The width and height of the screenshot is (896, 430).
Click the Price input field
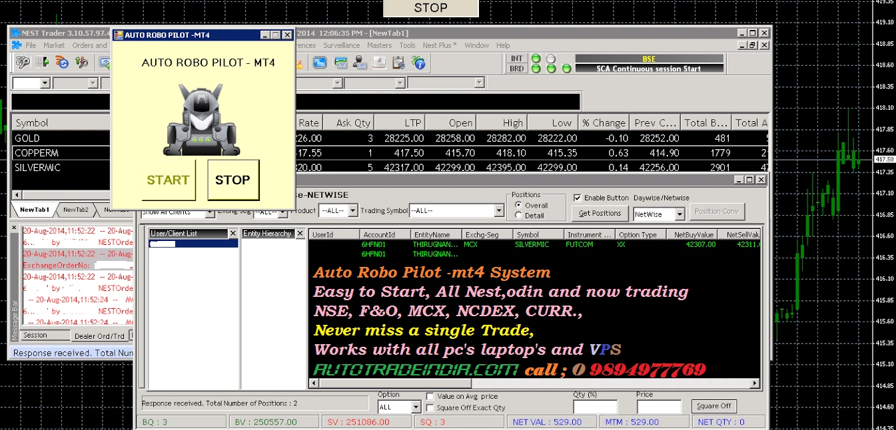tap(660, 407)
